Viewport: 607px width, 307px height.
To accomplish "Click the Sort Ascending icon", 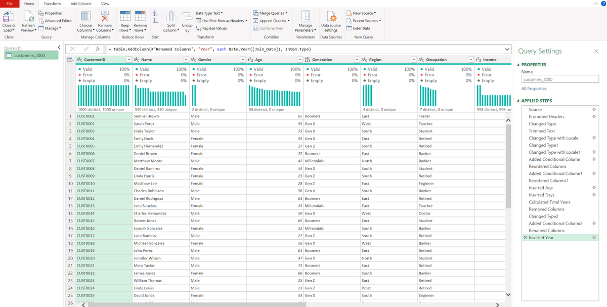I will (x=155, y=13).
